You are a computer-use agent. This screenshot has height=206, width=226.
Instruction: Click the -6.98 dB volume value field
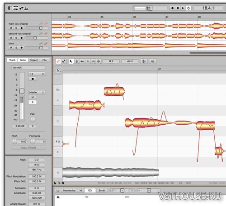pyautogui.click(x=19, y=126)
